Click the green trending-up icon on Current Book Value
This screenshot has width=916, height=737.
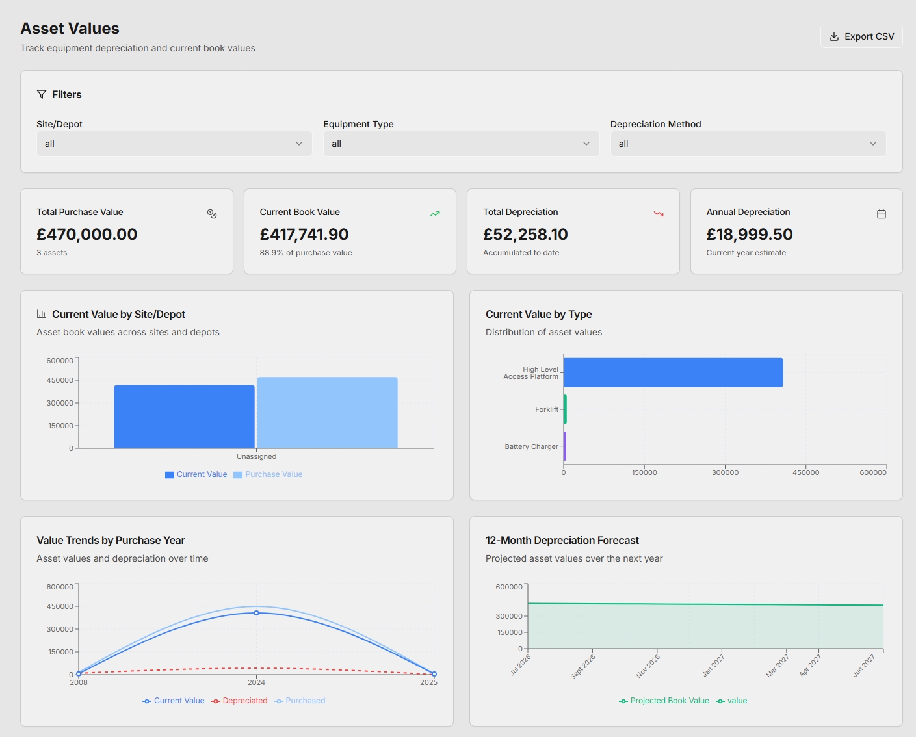point(435,214)
